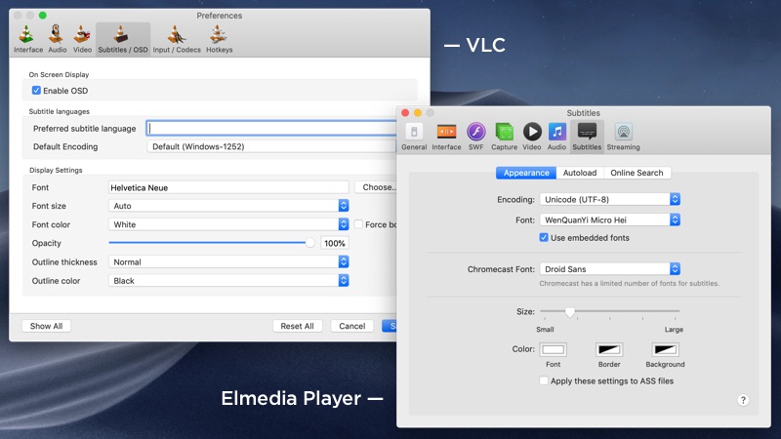Switch to Online Search tab
This screenshot has height=439, width=781.
coord(637,173)
